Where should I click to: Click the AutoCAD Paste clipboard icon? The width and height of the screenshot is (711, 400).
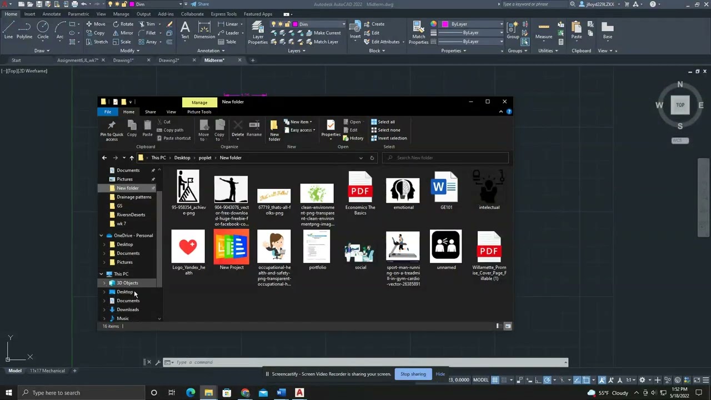[x=577, y=30]
